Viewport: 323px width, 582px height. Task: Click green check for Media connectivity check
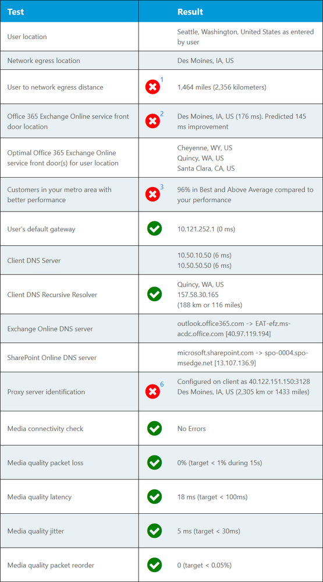154,428
